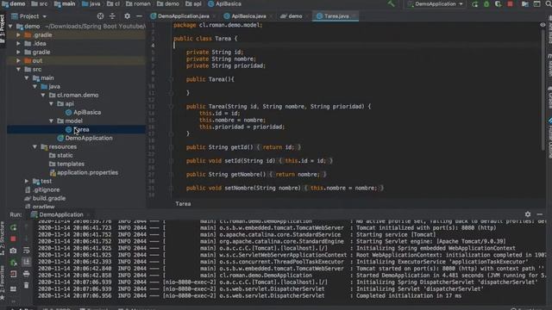Rerun the app in the Run panel
This screenshot has height=310, width=552.
(13, 227)
